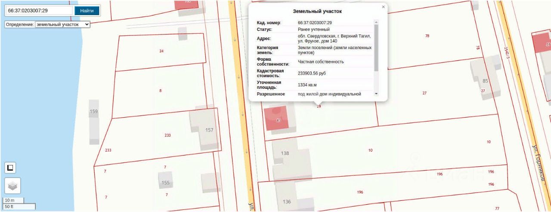Click the popup scrollbar down arrow
The height and width of the screenshot is (212, 551).
[376, 94]
